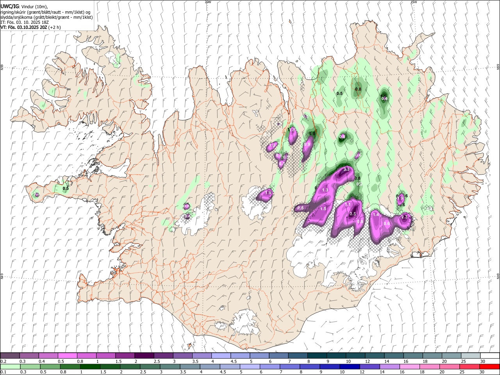Click the darkest purple 2–2.5 swatch in upper legend
500x375 pixels.
(x=144, y=356)
